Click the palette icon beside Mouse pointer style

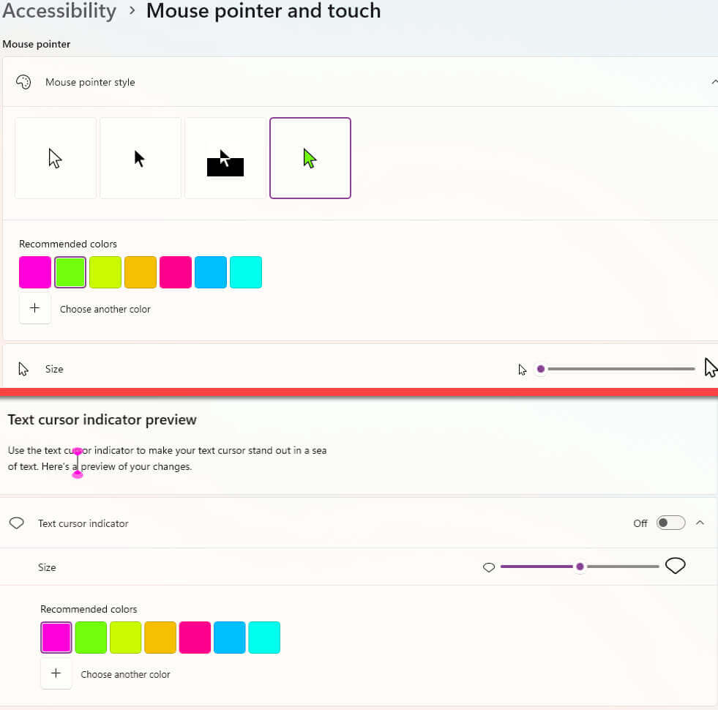pos(23,82)
